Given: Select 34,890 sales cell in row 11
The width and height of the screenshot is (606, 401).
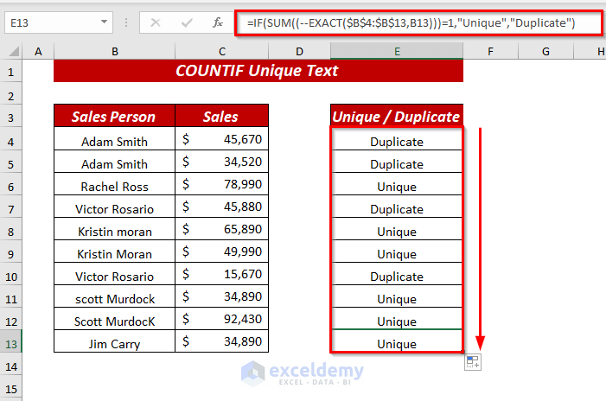Looking at the screenshot, I should [221, 296].
